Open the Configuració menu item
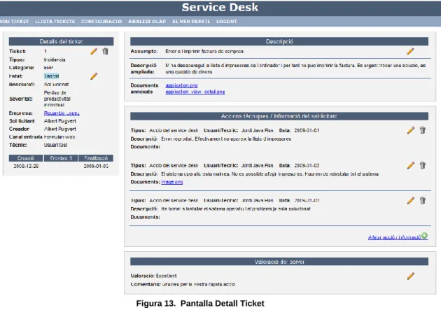The height and width of the screenshot is (310, 441). (101, 22)
